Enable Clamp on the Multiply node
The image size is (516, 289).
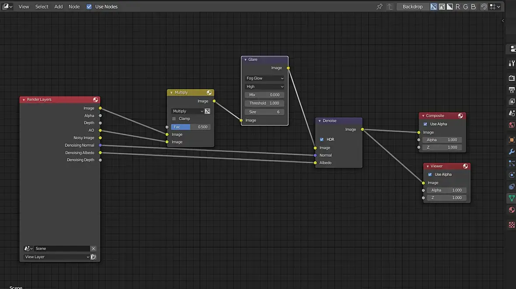(174, 119)
